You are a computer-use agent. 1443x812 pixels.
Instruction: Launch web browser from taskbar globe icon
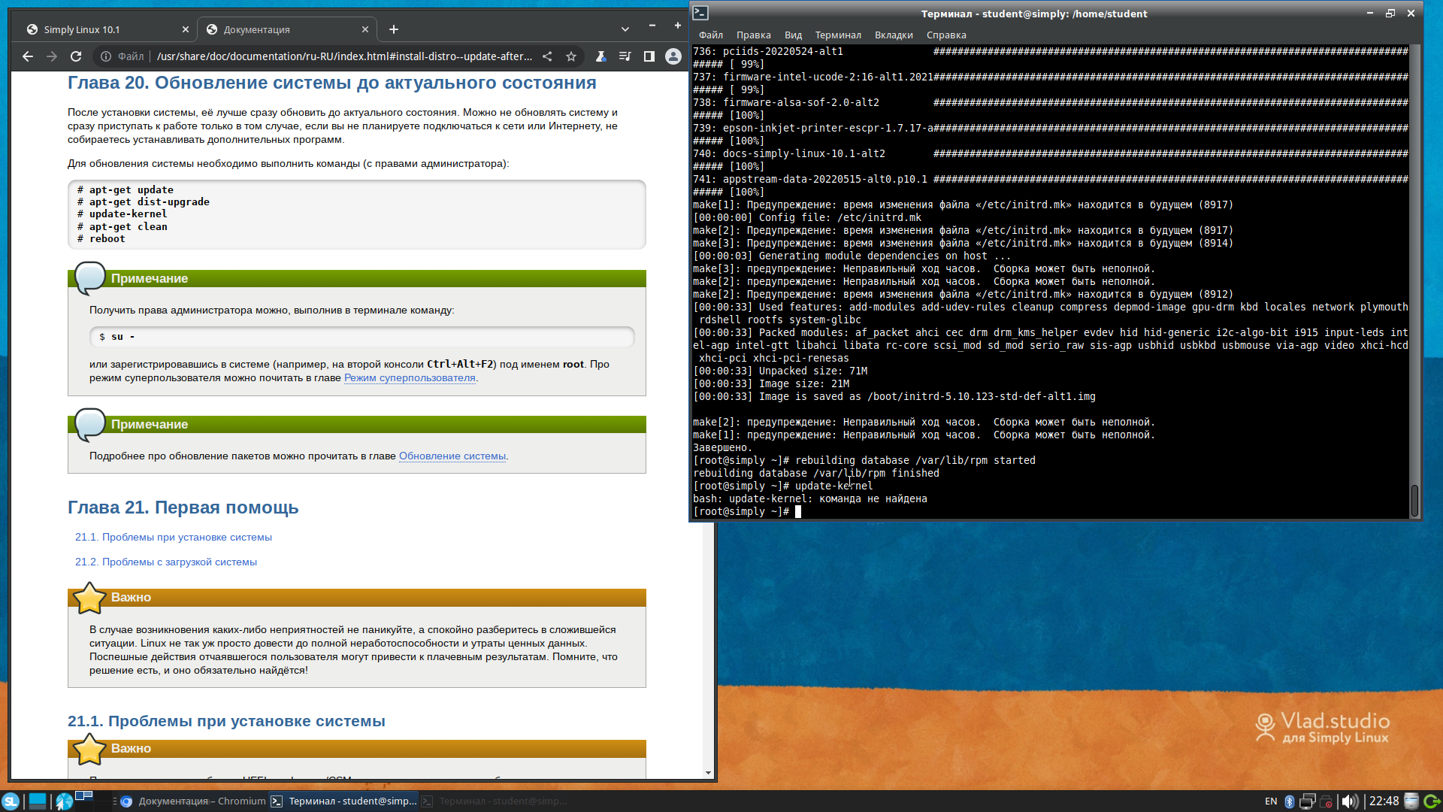coord(64,801)
